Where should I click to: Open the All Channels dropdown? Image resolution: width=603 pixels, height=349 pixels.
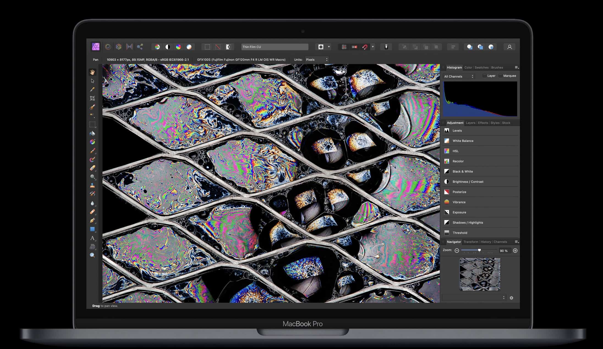pyautogui.click(x=459, y=76)
